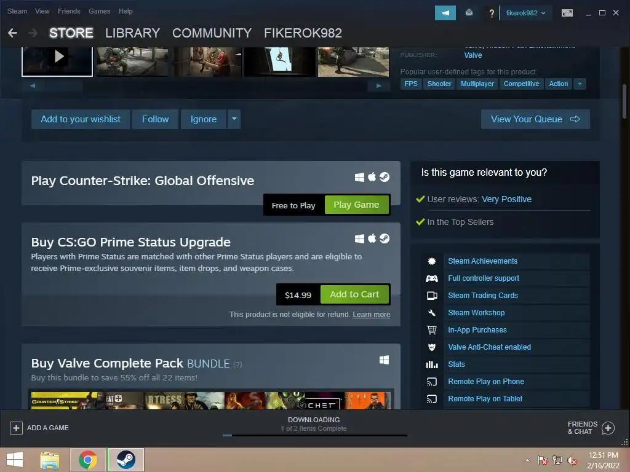Add Prime Status Upgrade to cart
This screenshot has height=472, width=630.
(354, 294)
